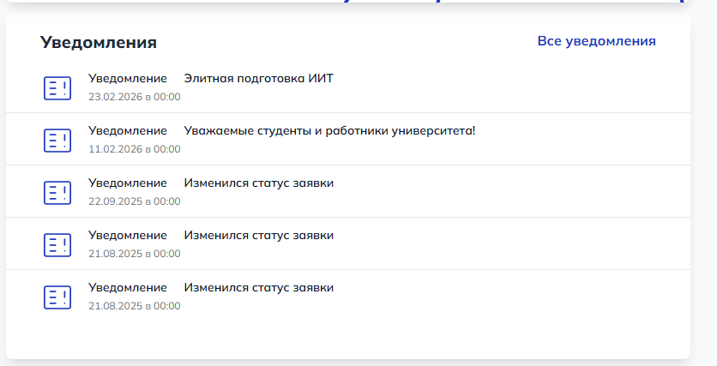The width and height of the screenshot is (717, 366).
Task: Click the date "11.02.2026 в 00:00"
Action: (x=135, y=149)
